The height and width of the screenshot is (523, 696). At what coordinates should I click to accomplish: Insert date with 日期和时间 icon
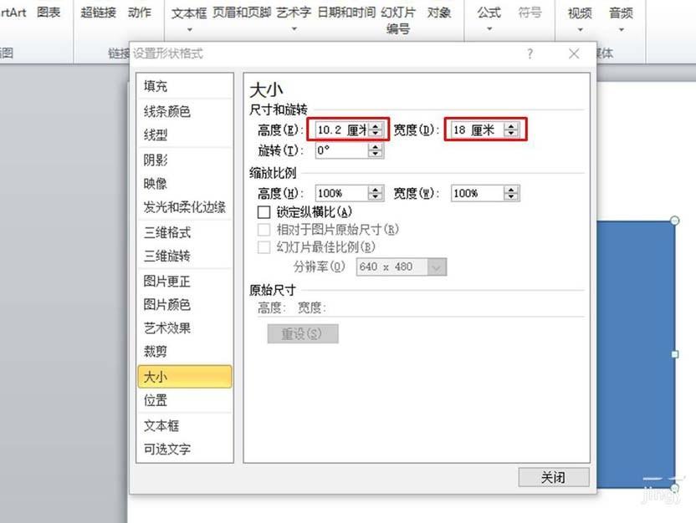[345, 13]
